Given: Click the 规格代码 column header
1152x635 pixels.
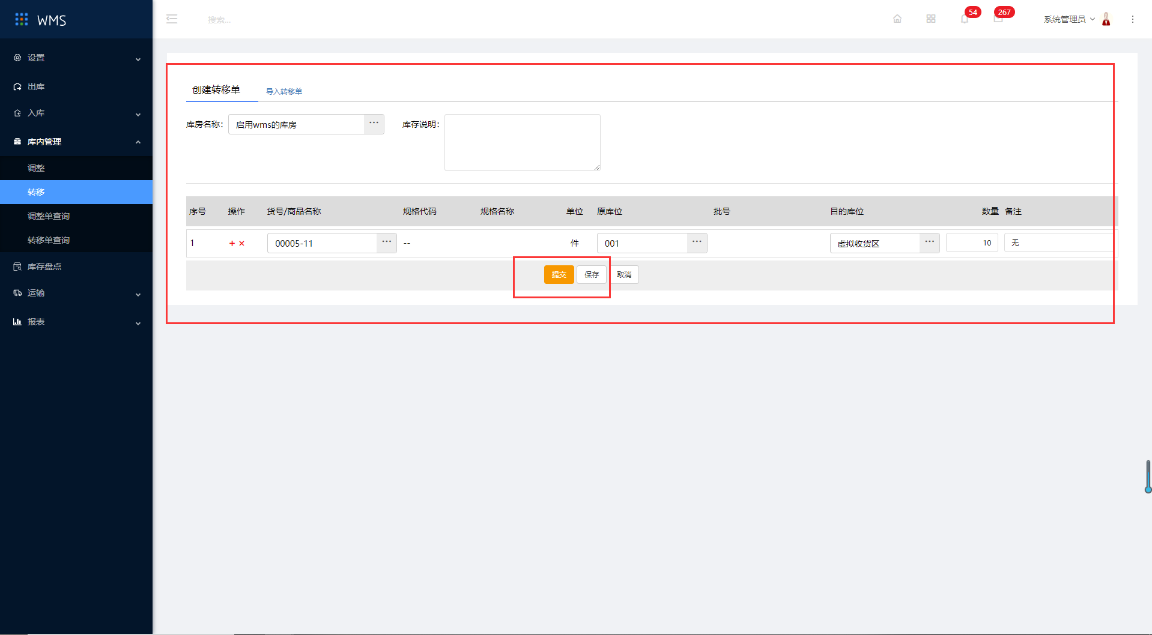Looking at the screenshot, I should coord(420,211).
